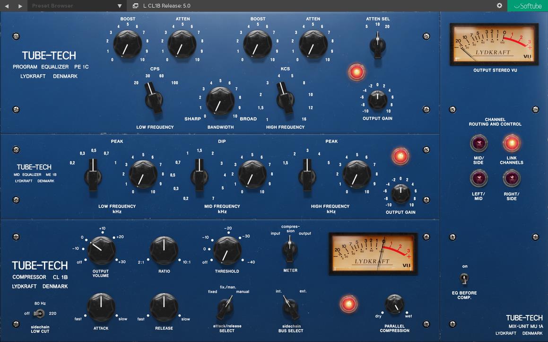
Task: Enable the MID/SIDE button
Action: (x=478, y=143)
